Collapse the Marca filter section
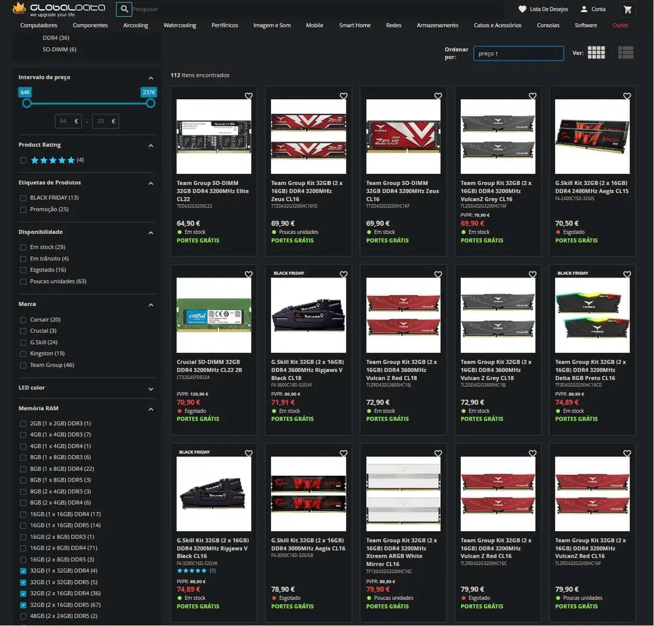 point(151,305)
